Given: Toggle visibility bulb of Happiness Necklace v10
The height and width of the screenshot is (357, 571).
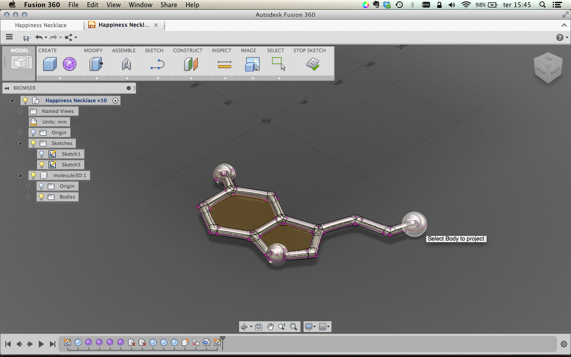Looking at the screenshot, I should point(25,100).
